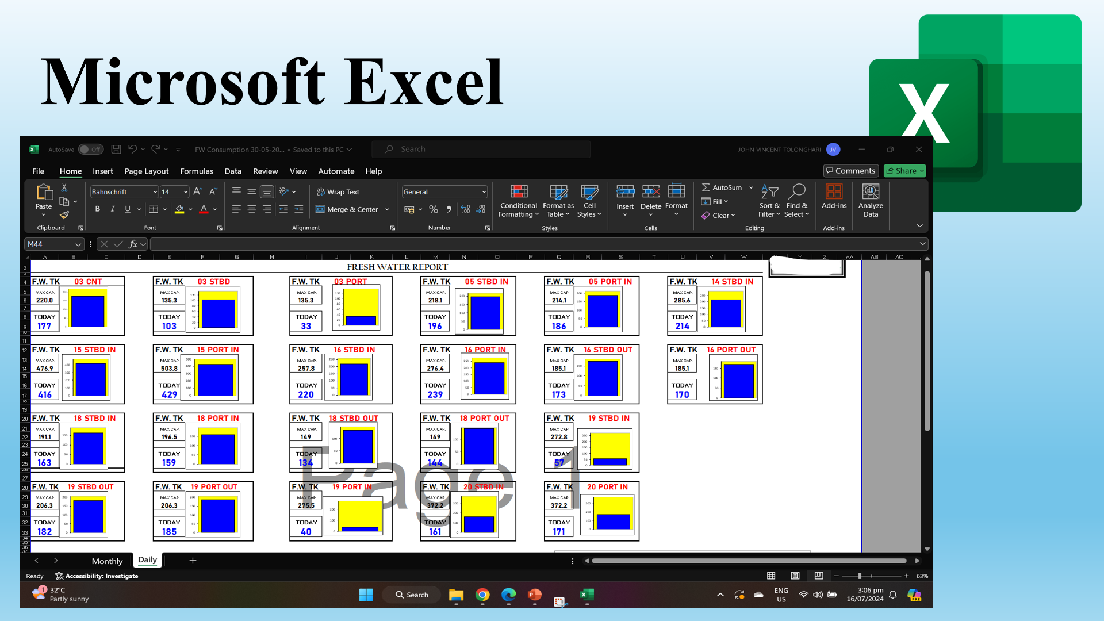Open PowerPoint from the taskbar
This screenshot has height=621, width=1104.
pyautogui.click(x=534, y=595)
